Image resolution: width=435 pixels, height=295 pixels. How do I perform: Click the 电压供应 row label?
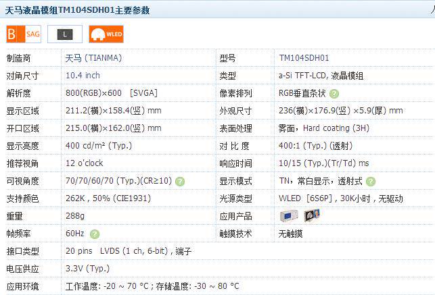point(22,269)
